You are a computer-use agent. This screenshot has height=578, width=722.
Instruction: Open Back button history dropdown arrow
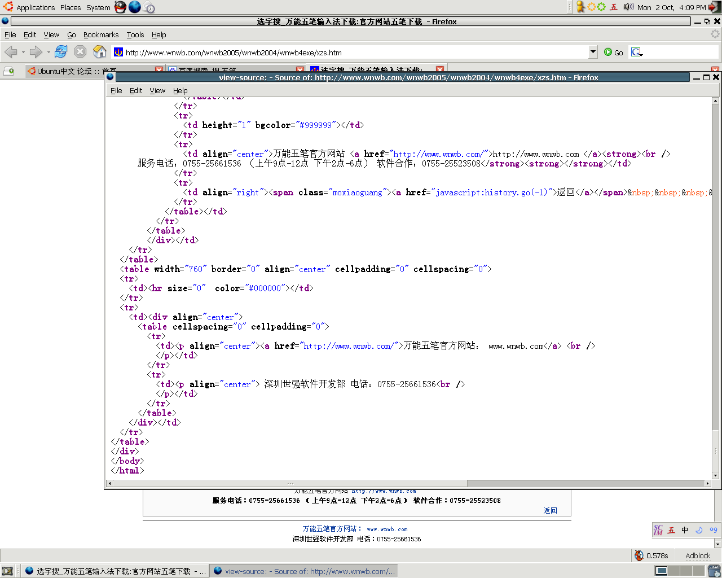pyautogui.click(x=23, y=52)
